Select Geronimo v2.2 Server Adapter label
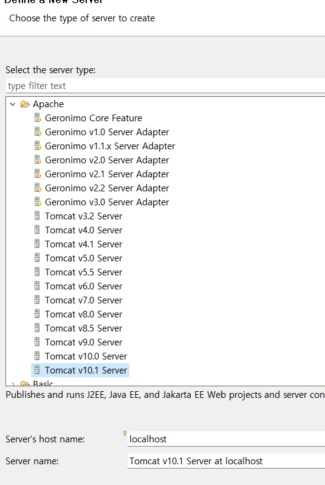 pos(107,188)
